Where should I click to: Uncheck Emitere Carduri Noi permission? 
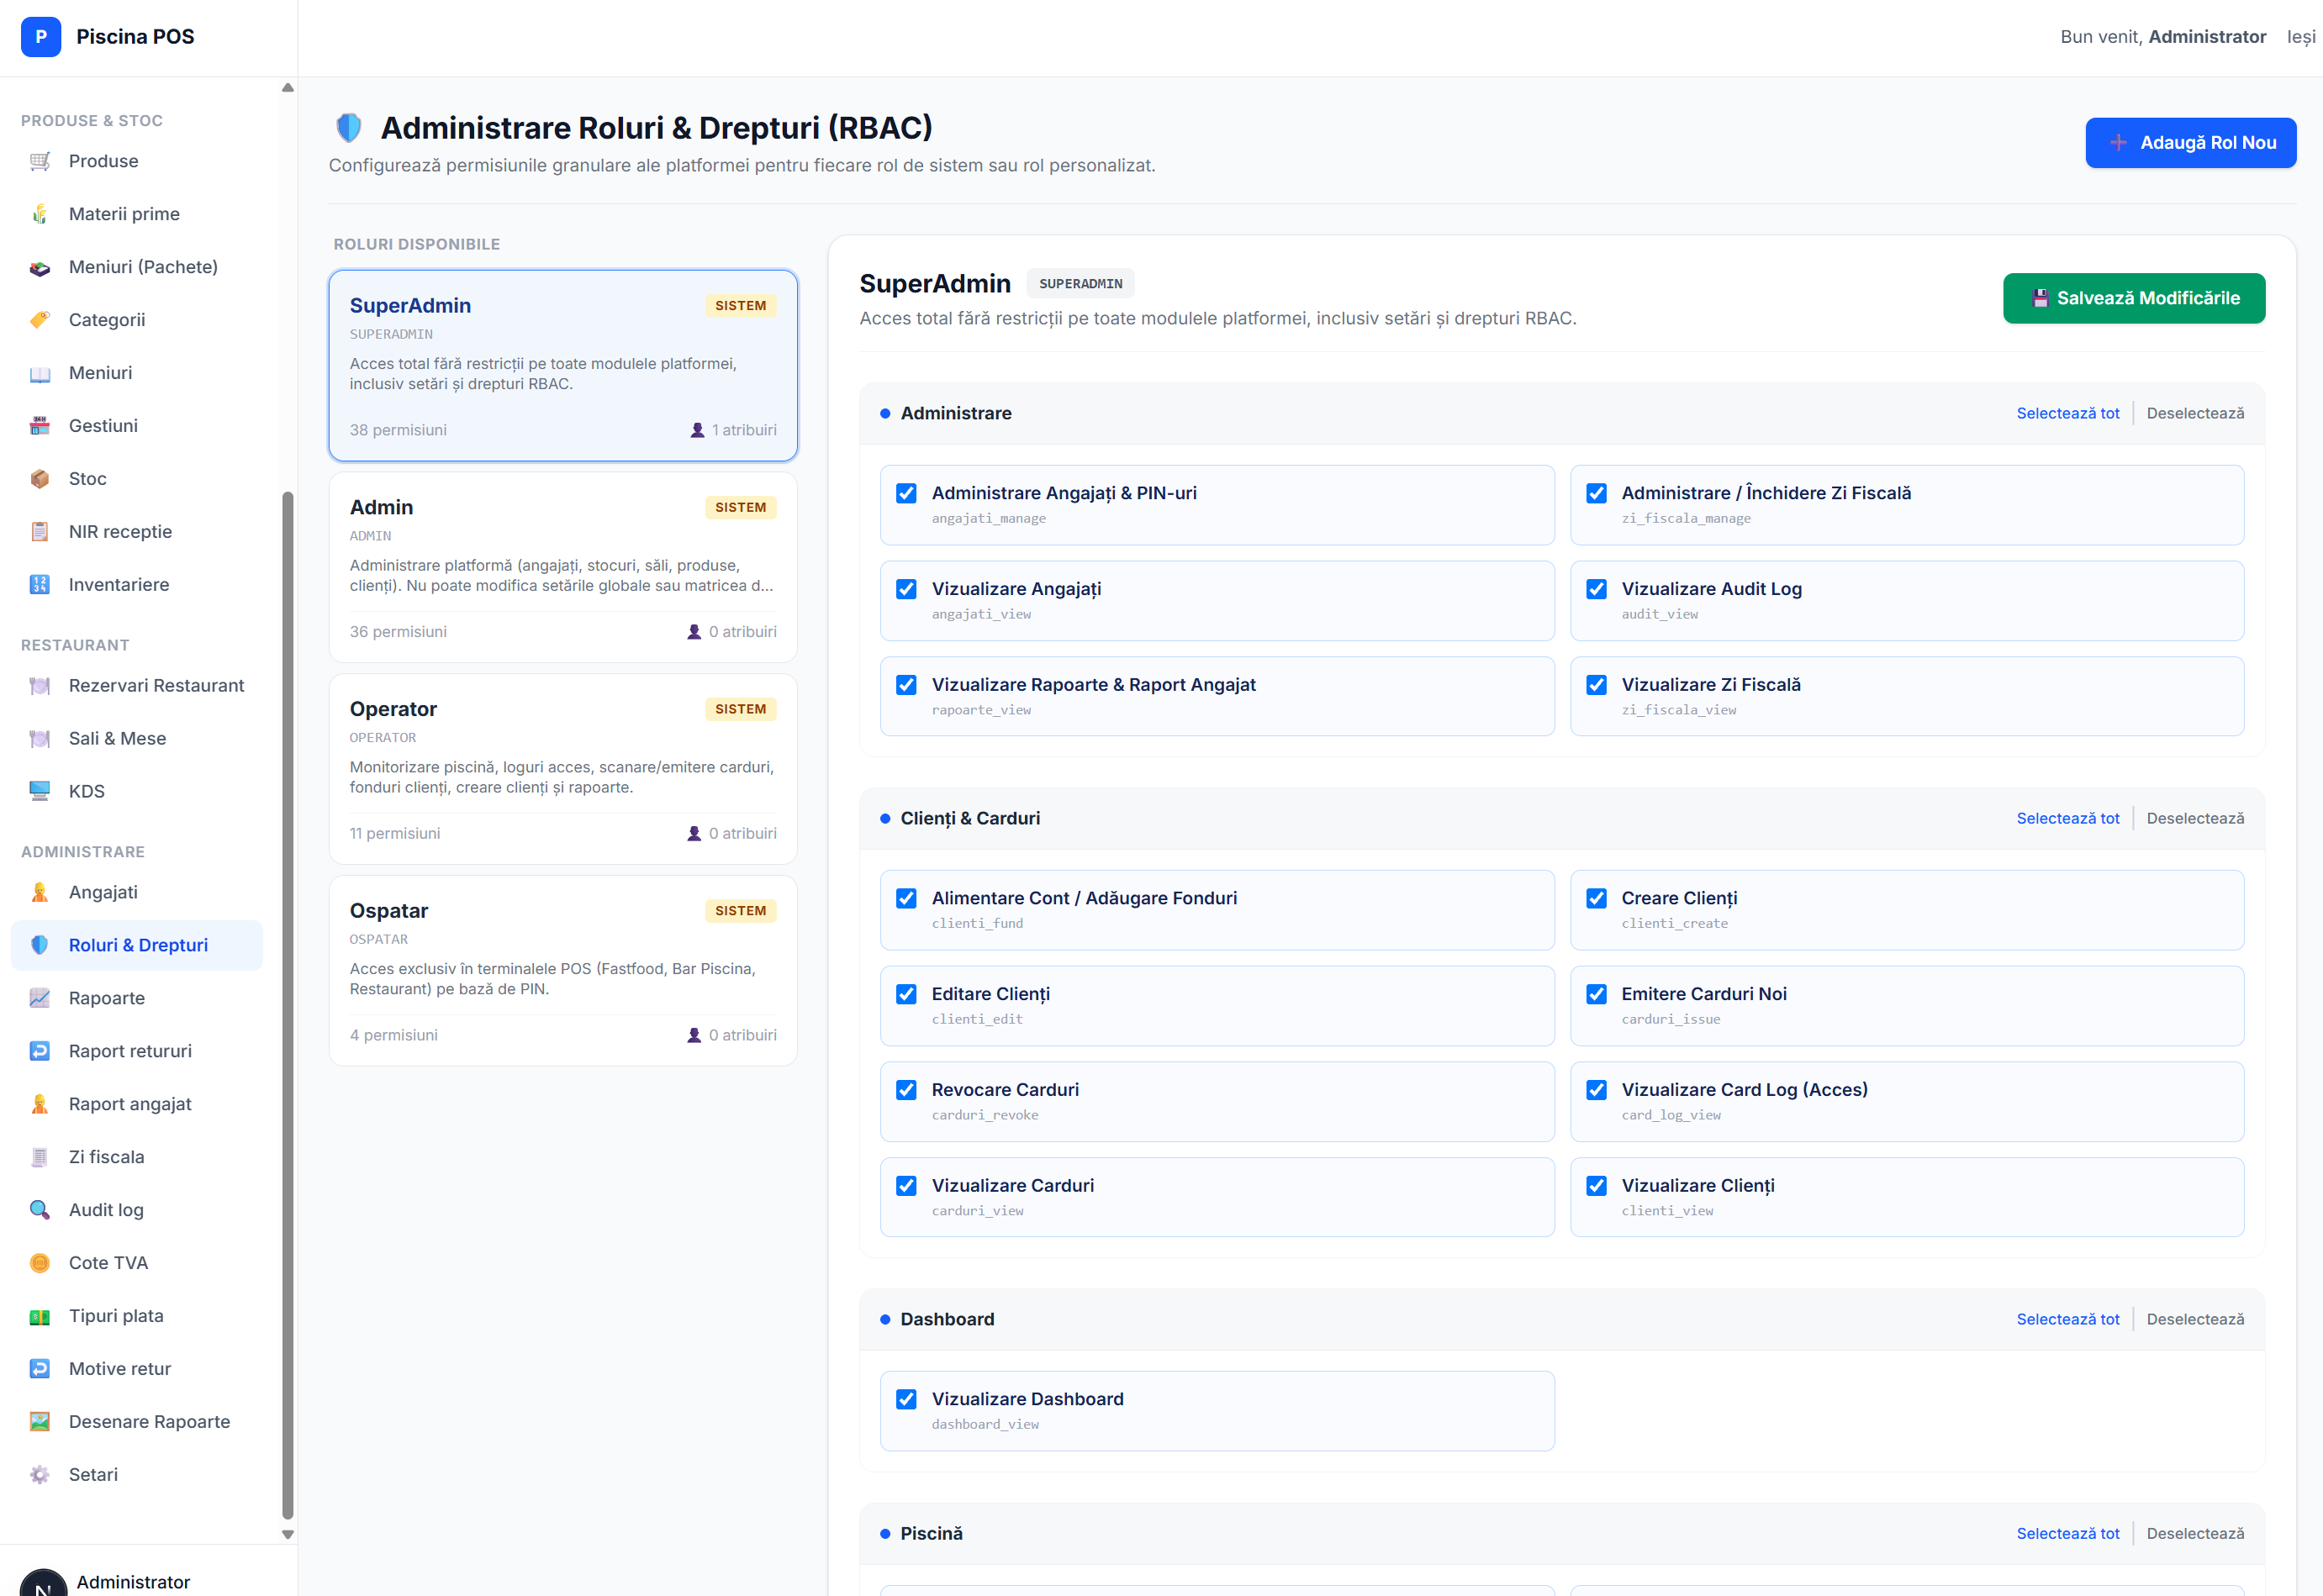coord(1597,995)
